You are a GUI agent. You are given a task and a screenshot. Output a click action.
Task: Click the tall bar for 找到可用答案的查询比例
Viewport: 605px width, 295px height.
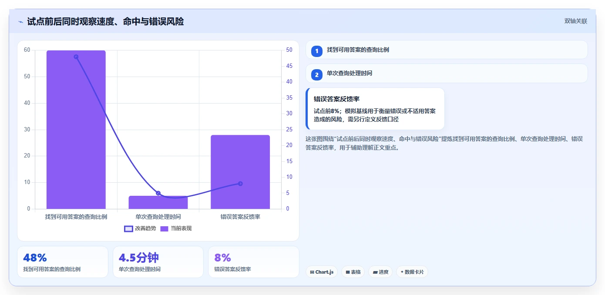76,130
